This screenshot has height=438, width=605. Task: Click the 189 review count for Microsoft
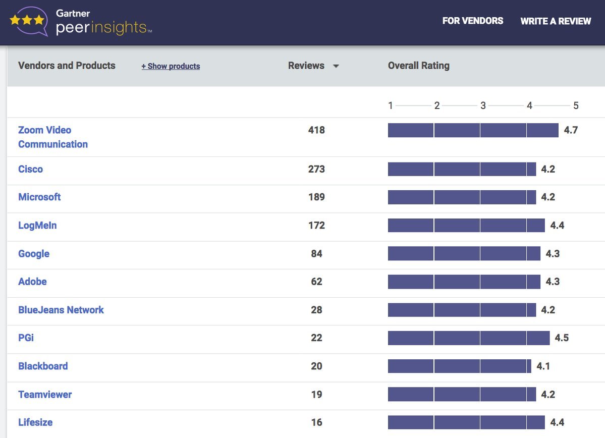point(316,197)
